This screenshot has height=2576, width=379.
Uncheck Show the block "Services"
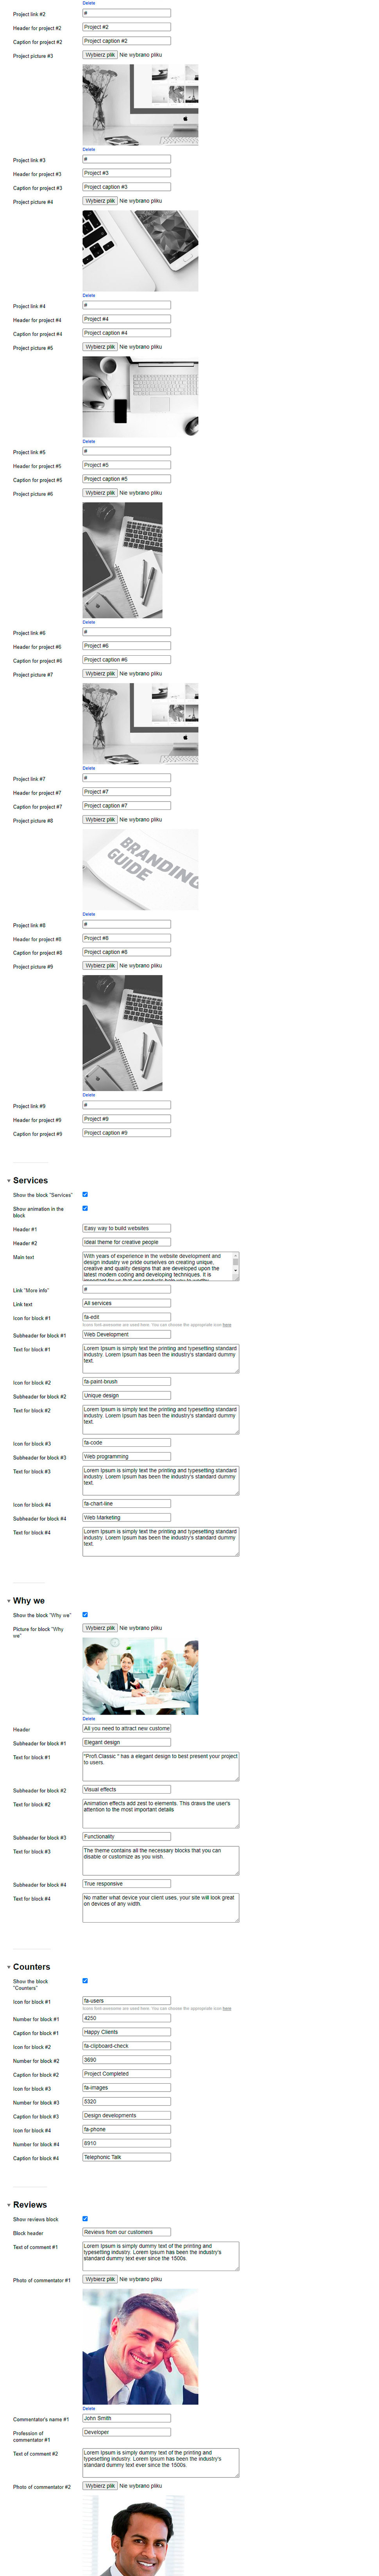[85, 1194]
